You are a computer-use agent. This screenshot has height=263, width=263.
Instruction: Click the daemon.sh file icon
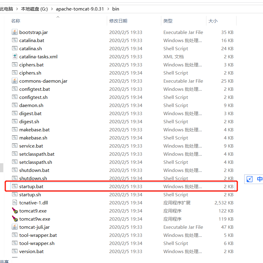[x=15, y=105]
